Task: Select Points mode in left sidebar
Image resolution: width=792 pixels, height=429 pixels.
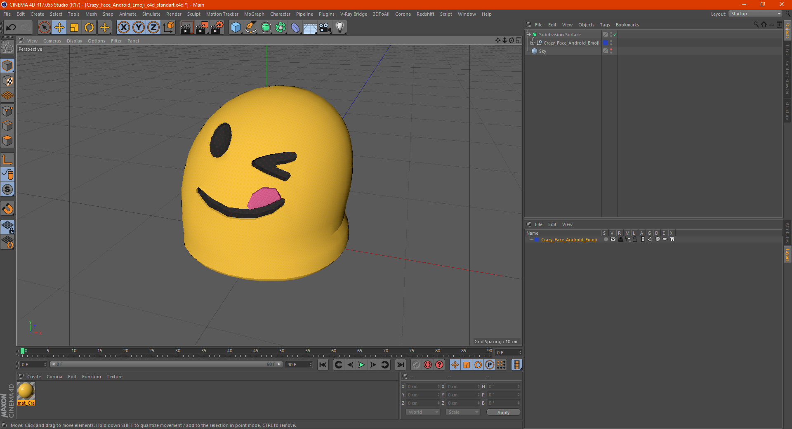Action: point(7,111)
